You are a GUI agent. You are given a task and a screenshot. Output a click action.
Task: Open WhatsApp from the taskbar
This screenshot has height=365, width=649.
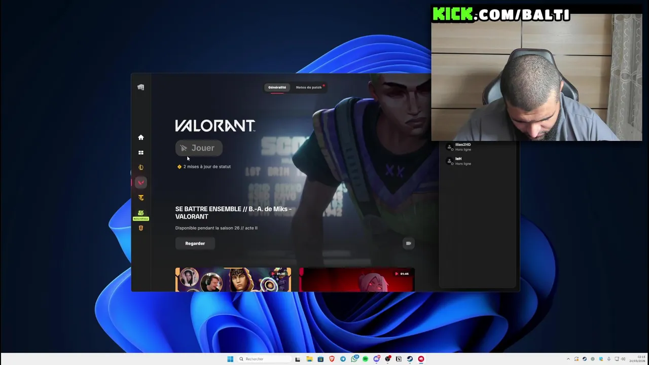354,359
